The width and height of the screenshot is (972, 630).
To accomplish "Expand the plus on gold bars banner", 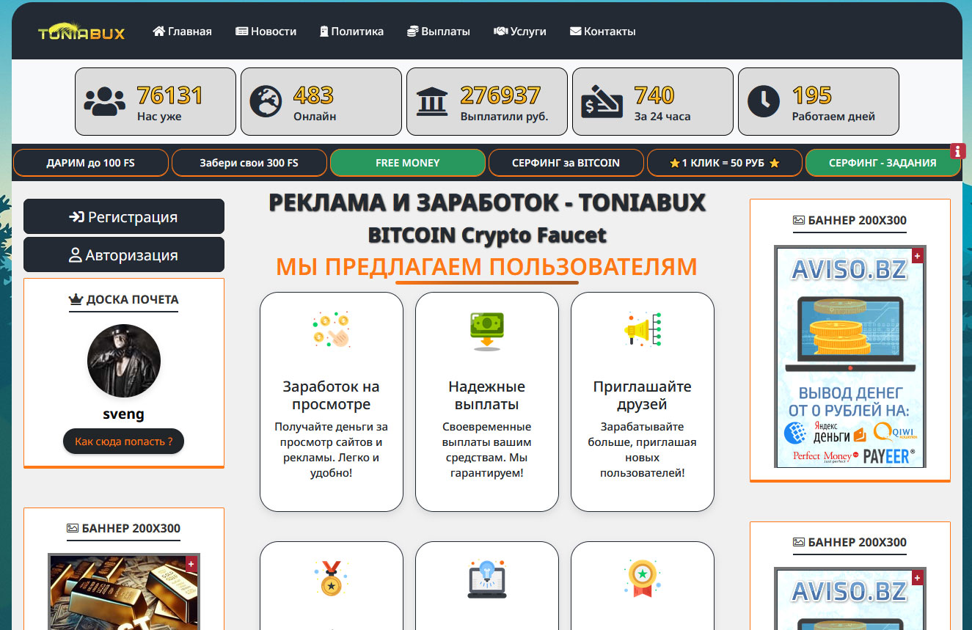I will (x=191, y=563).
